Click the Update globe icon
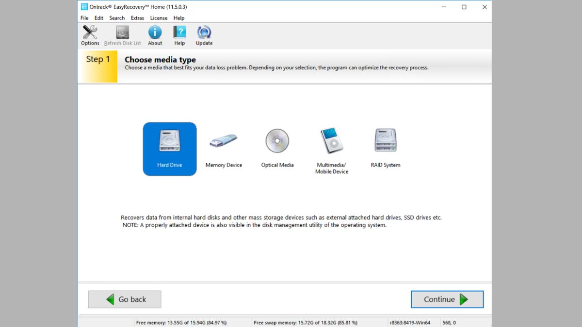This screenshot has width=582, height=327. 204,32
